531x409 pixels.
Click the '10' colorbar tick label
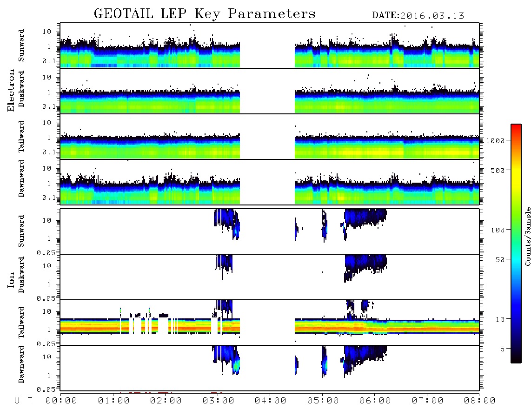(500, 319)
